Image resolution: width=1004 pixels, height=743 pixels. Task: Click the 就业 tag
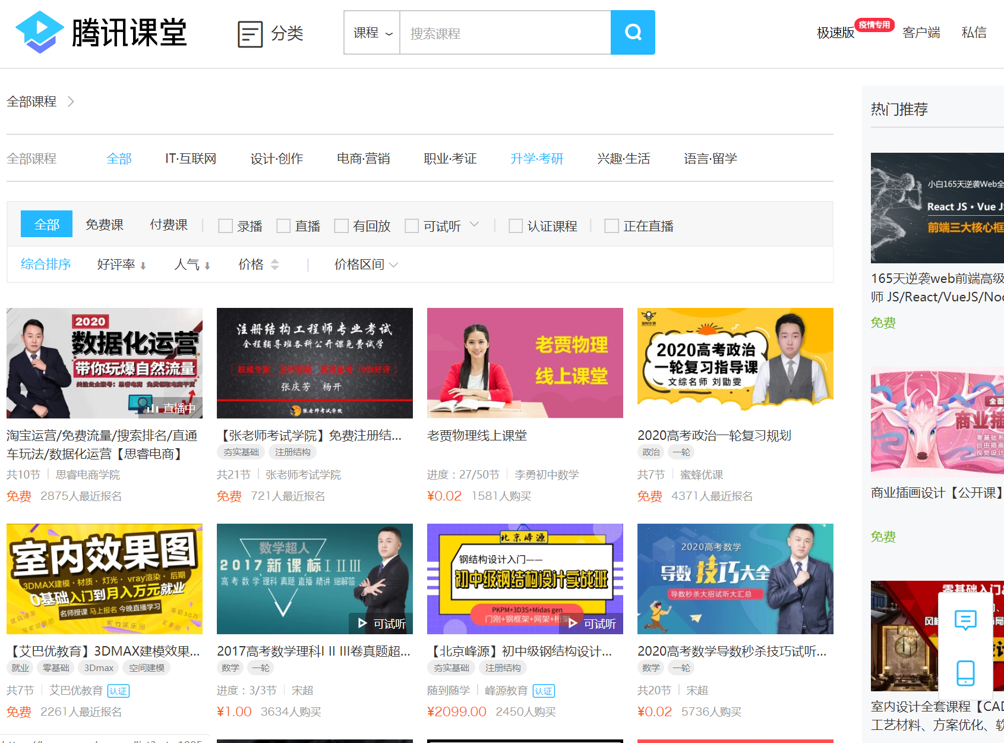[20, 668]
